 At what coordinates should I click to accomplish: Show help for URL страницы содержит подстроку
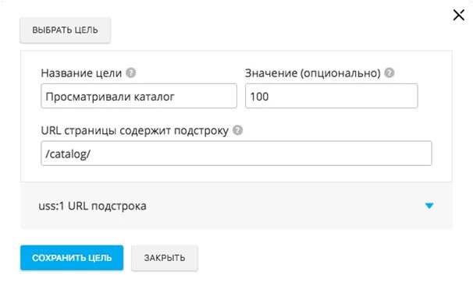point(238,130)
